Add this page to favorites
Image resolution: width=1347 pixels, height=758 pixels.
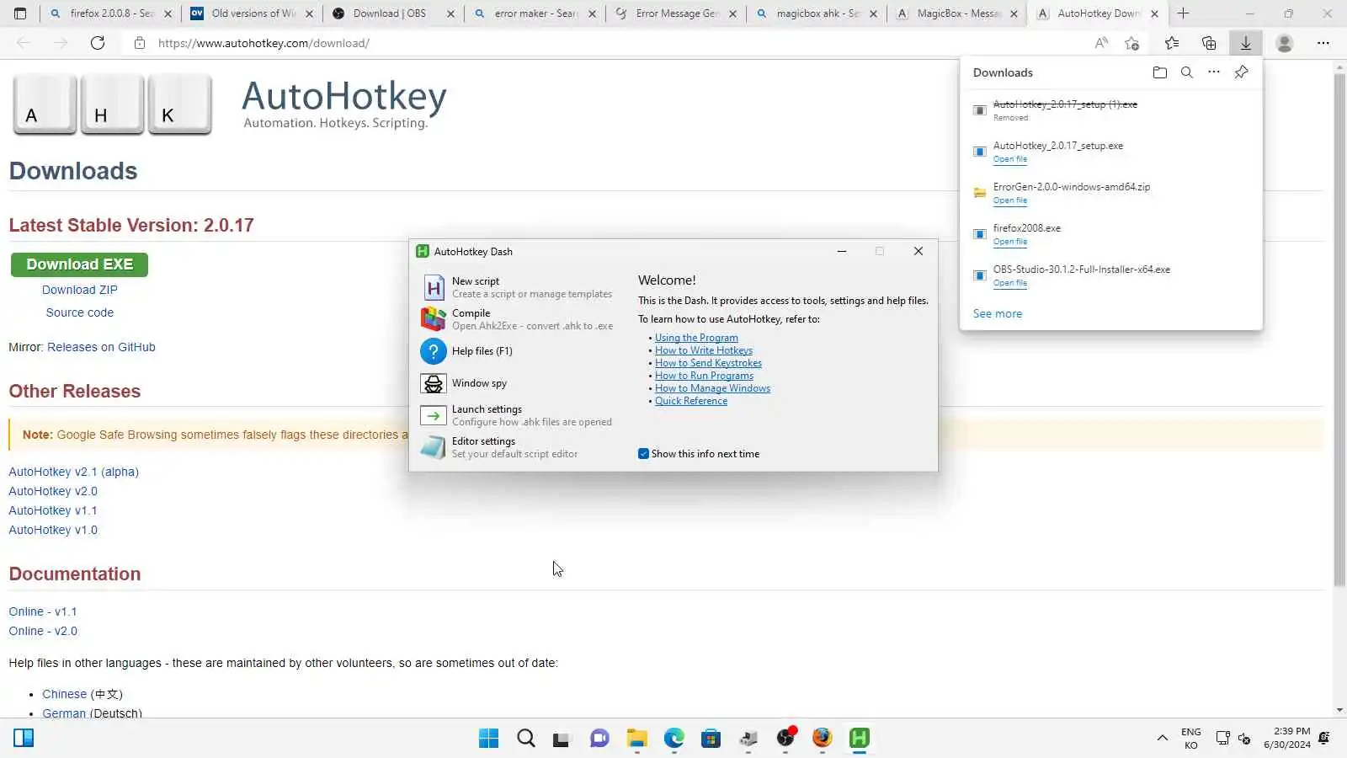[1131, 43]
